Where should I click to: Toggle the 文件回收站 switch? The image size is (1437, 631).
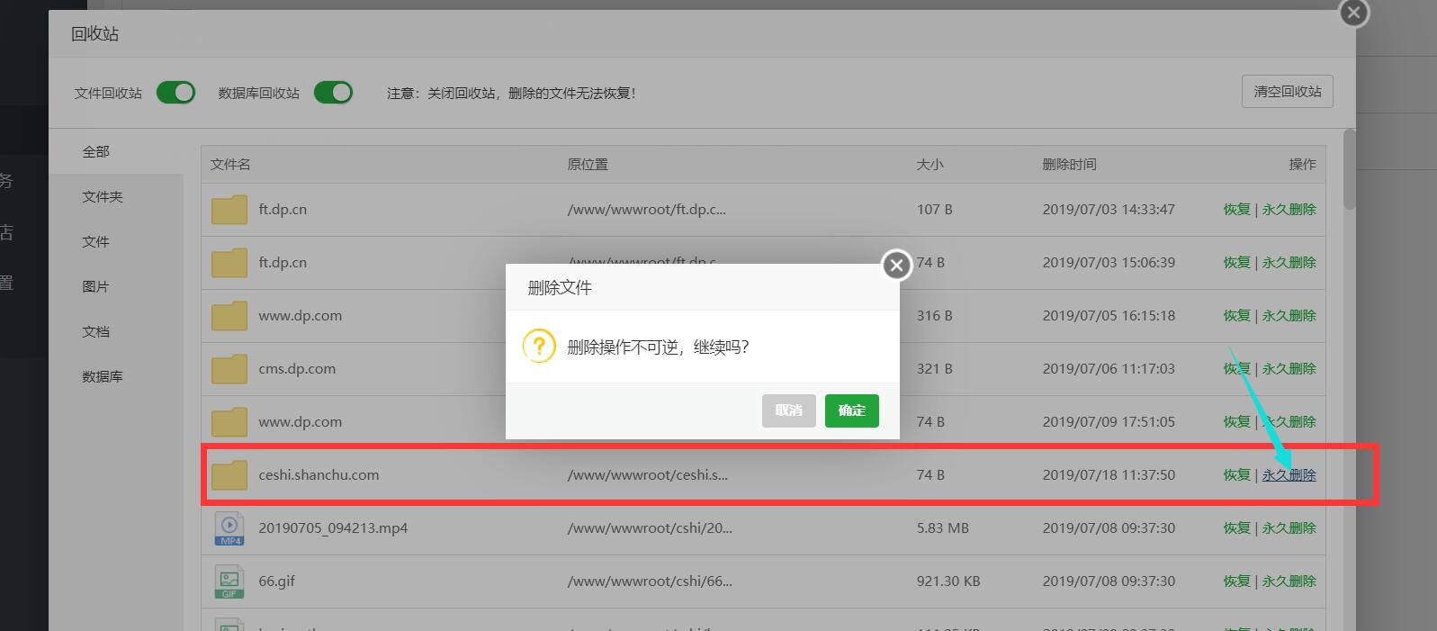click(175, 92)
